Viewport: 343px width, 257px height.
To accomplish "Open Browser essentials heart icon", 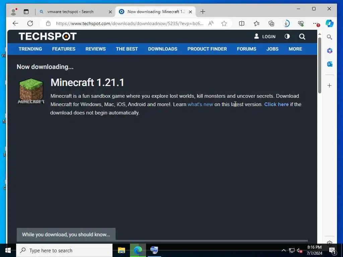I will tap(301, 23).
